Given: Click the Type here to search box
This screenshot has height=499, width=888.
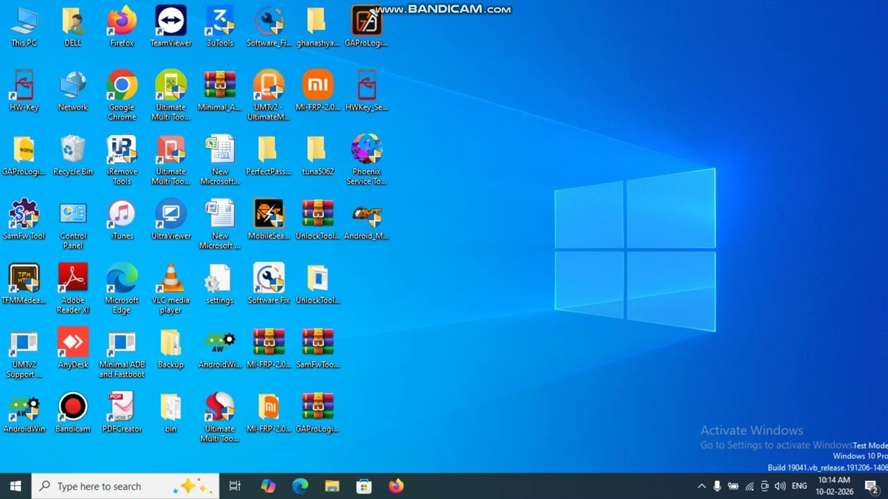Looking at the screenshot, I should pos(125,486).
